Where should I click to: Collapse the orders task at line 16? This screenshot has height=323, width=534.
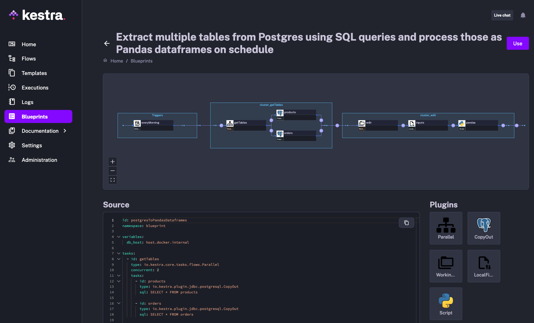(119, 303)
